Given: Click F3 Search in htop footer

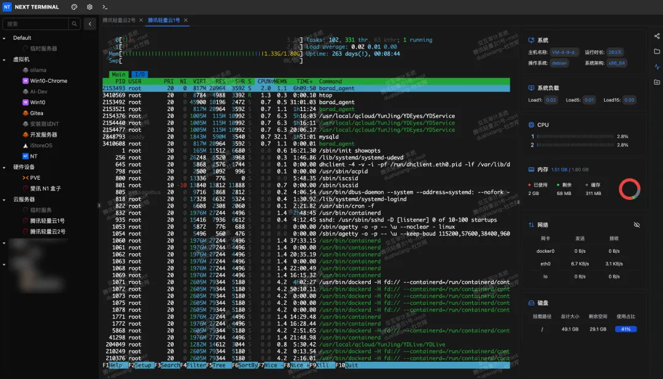Looking at the screenshot, I should [167, 366].
